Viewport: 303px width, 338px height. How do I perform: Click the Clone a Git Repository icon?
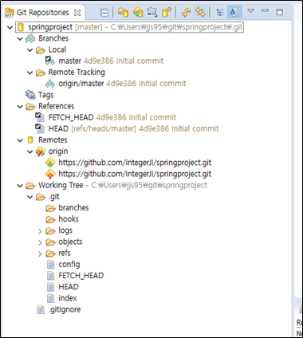[138, 12]
